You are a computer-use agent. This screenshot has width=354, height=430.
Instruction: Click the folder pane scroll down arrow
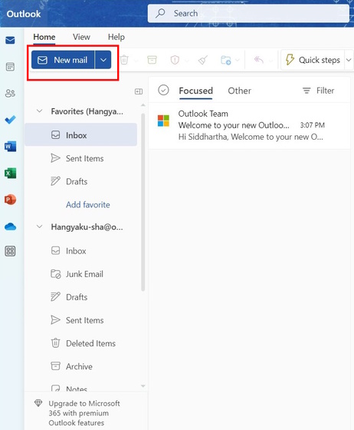tap(143, 385)
